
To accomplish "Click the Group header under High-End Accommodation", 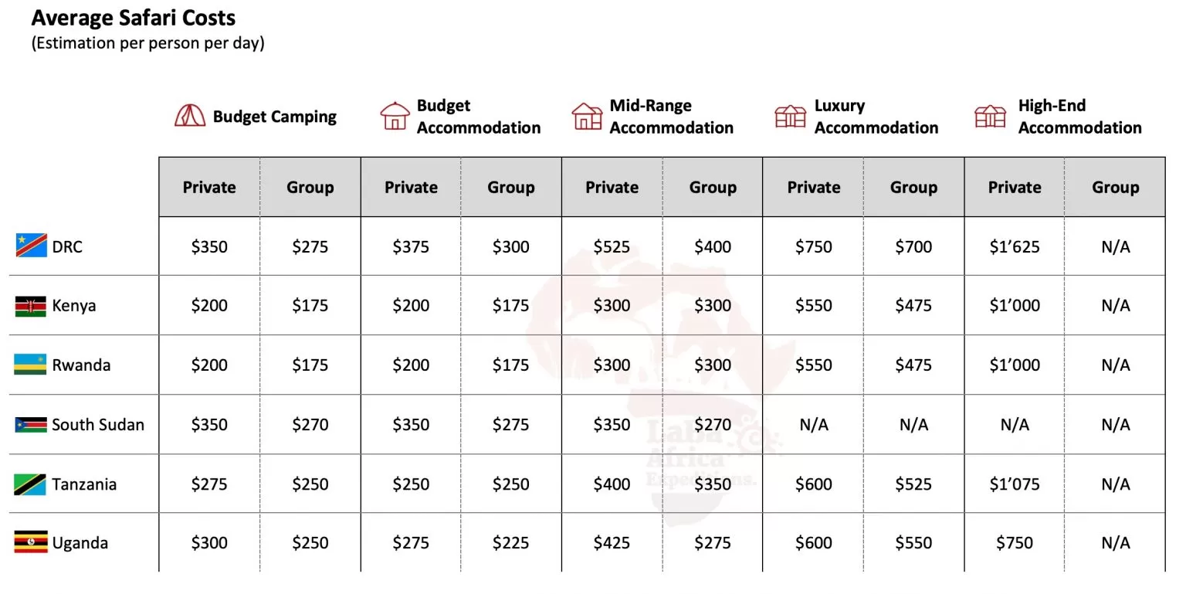I will (1115, 187).
